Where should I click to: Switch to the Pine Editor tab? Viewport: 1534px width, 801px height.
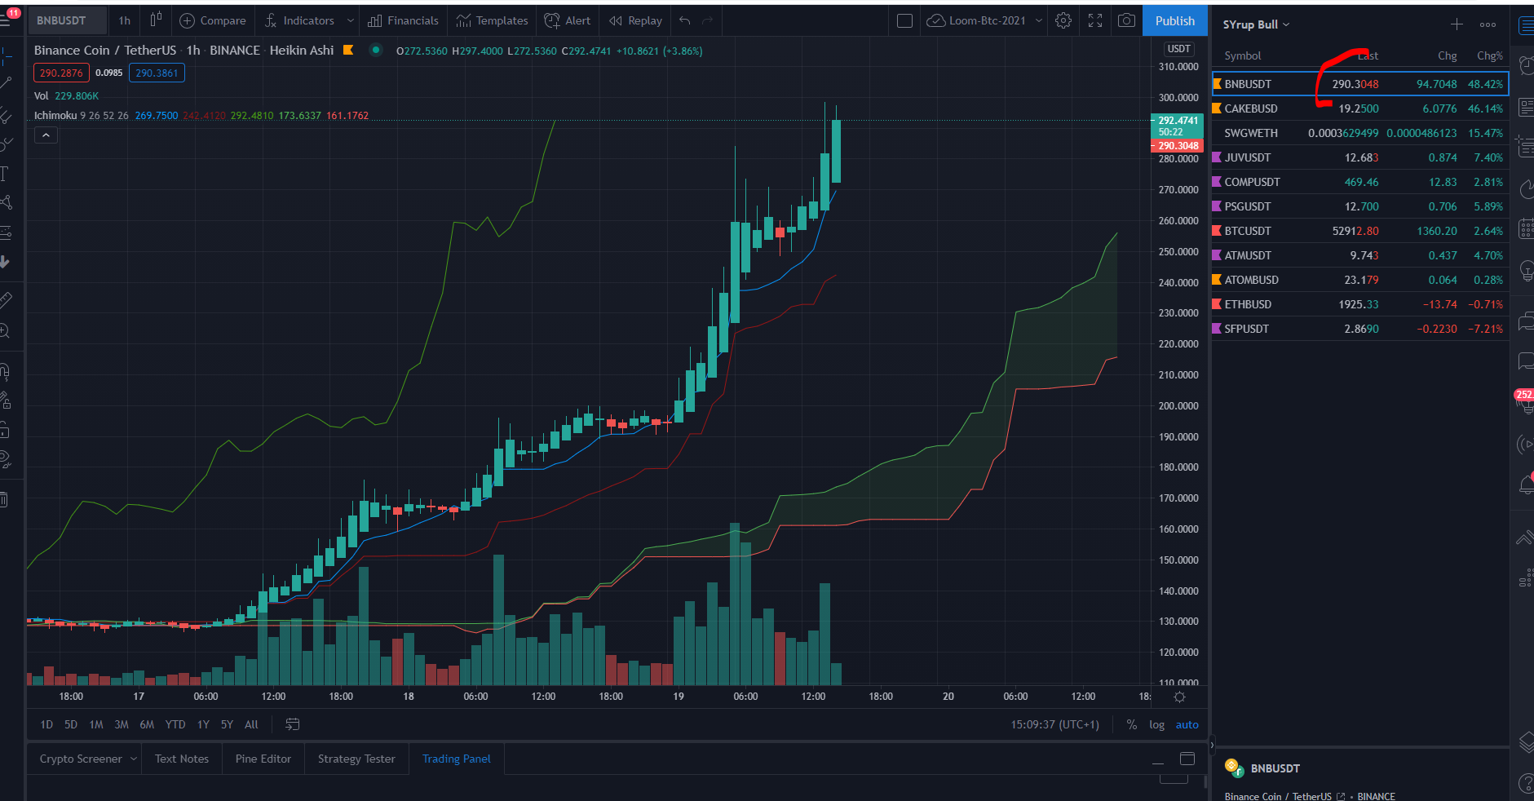263,759
